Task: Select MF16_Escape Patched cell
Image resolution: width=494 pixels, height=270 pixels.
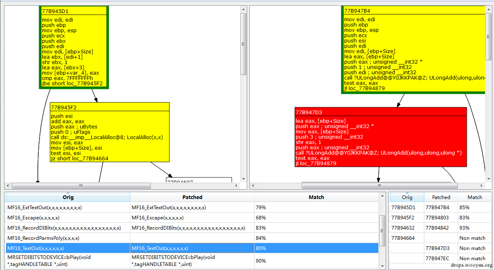Action: pos(192,218)
